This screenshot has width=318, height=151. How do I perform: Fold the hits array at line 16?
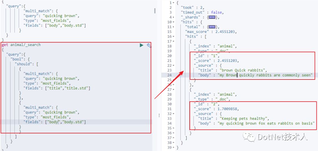(174, 36)
